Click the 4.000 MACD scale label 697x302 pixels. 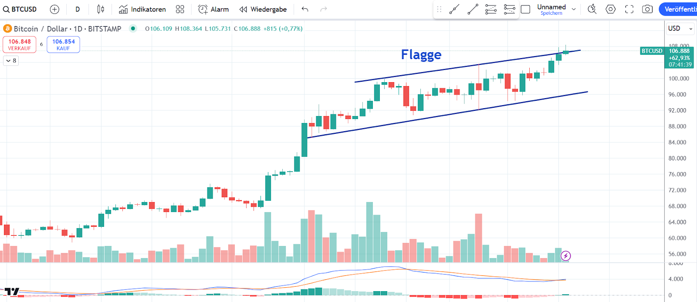click(676, 279)
